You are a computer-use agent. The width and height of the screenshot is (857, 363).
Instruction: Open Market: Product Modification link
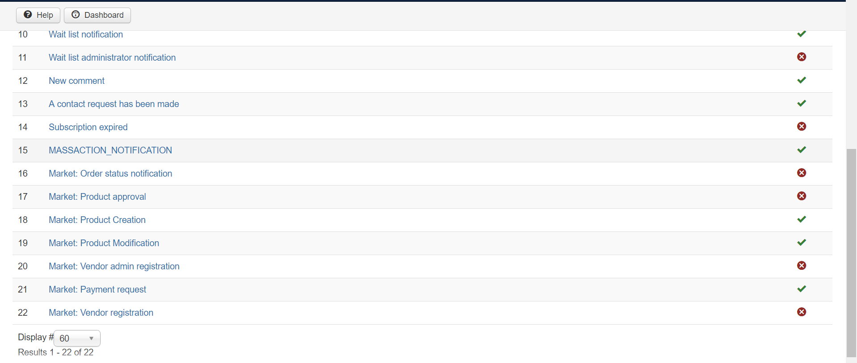click(104, 243)
